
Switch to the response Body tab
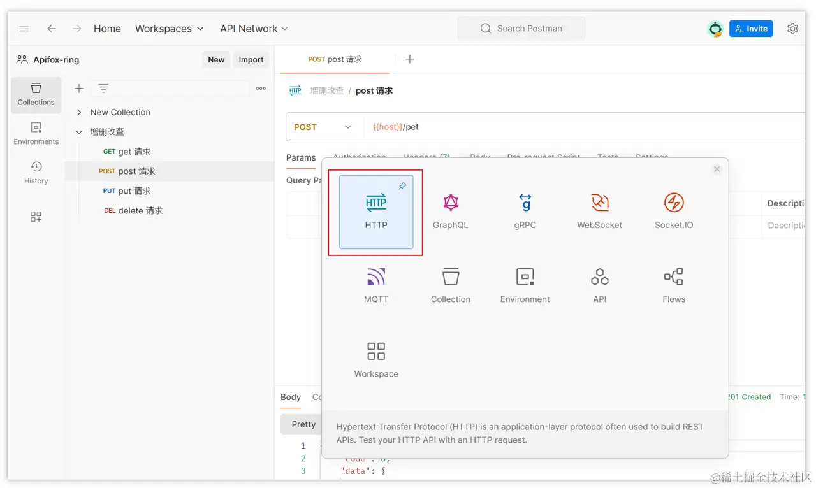tap(291, 397)
